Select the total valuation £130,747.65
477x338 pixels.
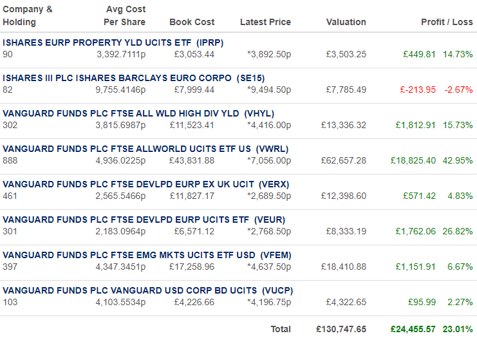341,329
